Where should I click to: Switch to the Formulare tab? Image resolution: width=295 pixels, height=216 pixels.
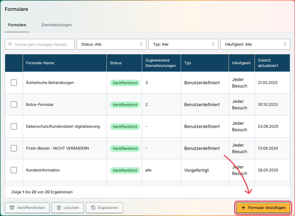(17, 25)
